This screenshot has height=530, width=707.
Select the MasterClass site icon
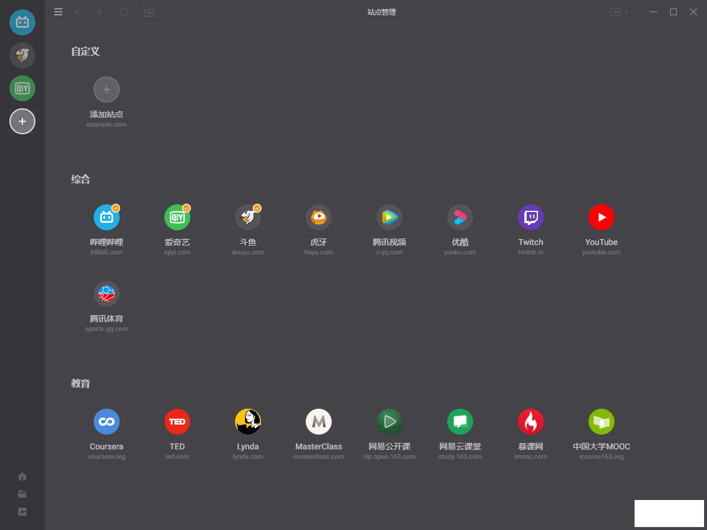coord(319,422)
